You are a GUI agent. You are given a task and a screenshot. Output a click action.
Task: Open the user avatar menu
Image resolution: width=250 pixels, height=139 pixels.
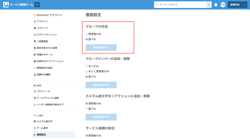[x=223, y=5]
